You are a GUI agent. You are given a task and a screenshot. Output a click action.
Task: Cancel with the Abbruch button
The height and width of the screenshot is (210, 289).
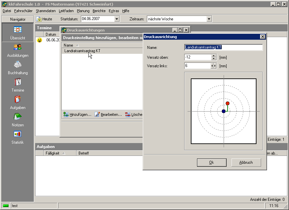[x=246, y=162]
